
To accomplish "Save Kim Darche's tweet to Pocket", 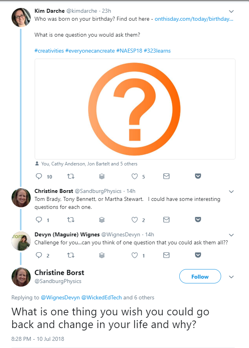I will tap(198, 176).
